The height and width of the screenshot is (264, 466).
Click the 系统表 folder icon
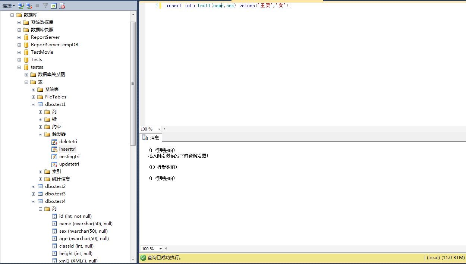point(40,89)
